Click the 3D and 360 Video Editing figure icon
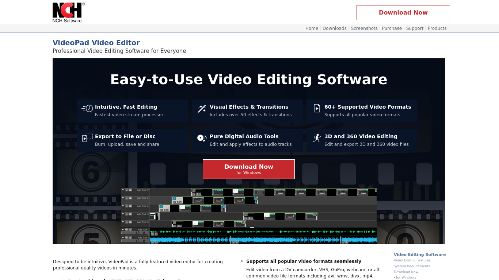The image size is (499, 280). [x=317, y=138]
